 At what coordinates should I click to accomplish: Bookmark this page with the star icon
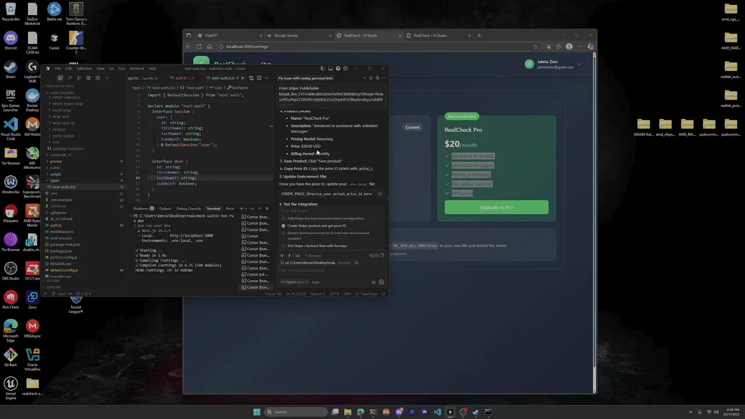point(535,47)
